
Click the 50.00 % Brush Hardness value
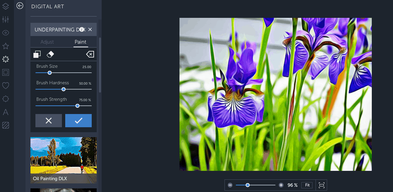[85, 83]
